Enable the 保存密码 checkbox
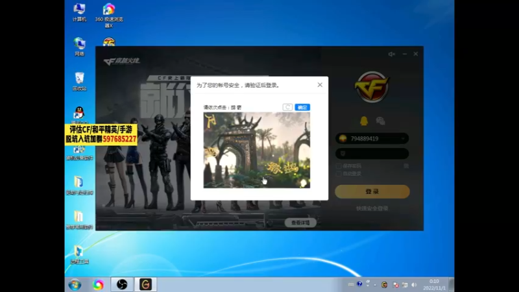Screen dimensions: 519x292 [339, 166]
